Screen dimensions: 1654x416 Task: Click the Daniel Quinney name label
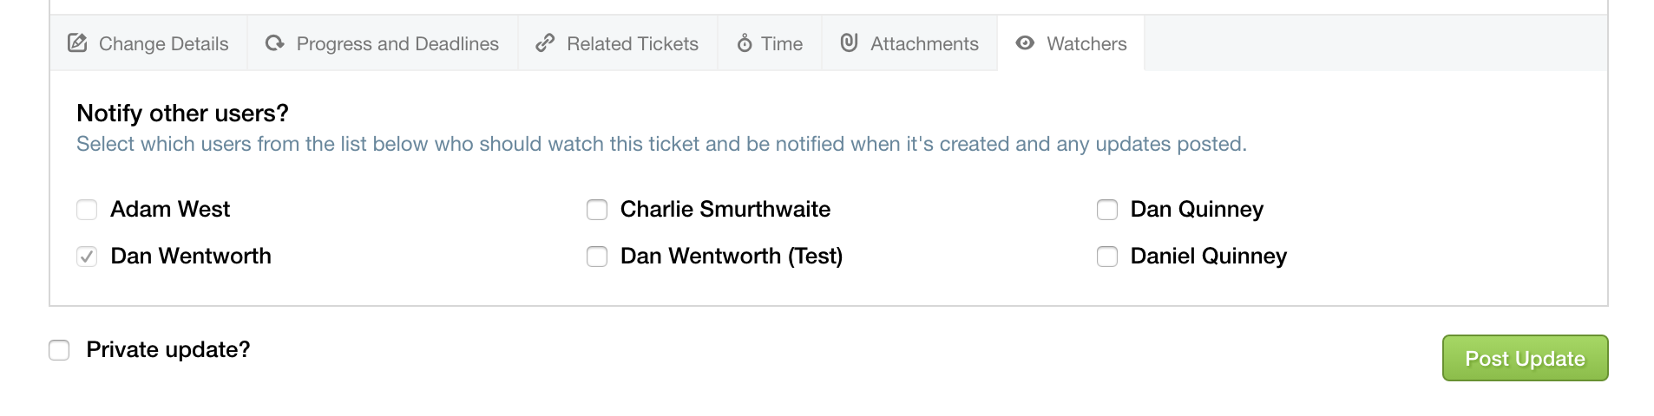click(1208, 257)
